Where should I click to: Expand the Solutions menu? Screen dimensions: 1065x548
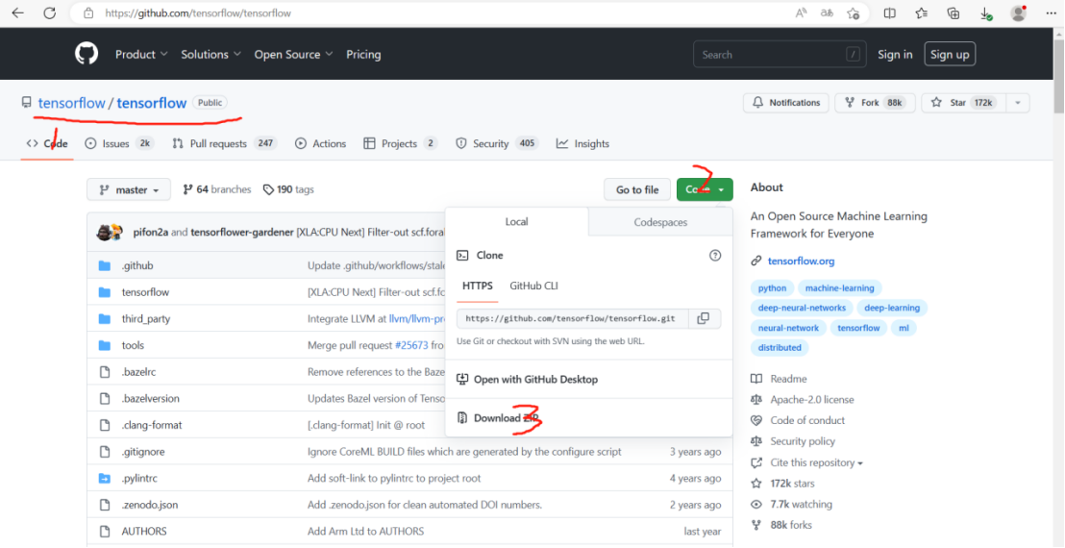click(211, 55)
